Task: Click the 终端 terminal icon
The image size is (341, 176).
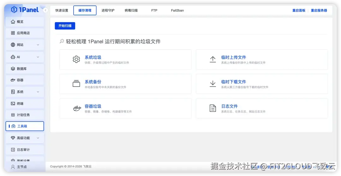Action: pyautogui.click(x=13, y=103)
